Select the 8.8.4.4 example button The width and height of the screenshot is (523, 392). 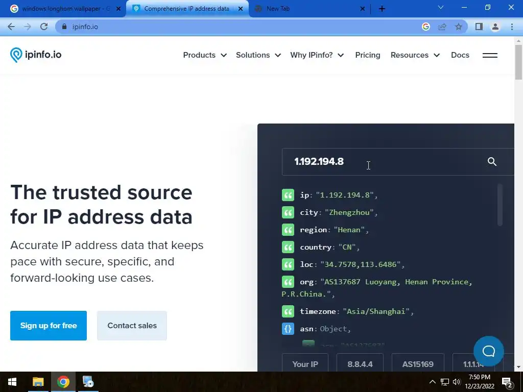click(x=360, y=363)
